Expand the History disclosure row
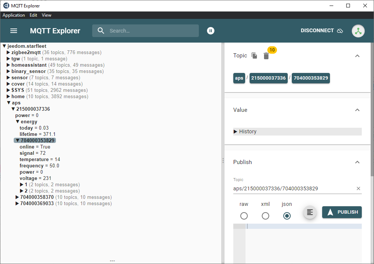This screenshot has width=374, height=264. 297,132
